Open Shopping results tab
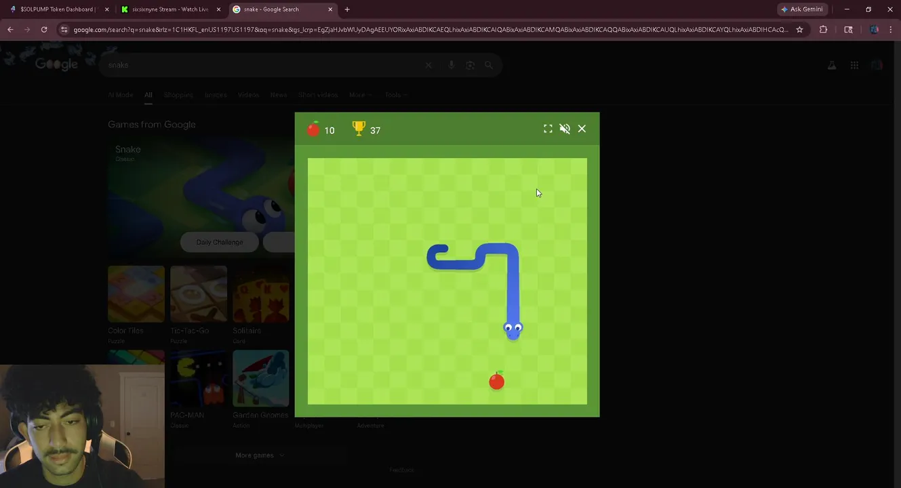 (178, 95)
